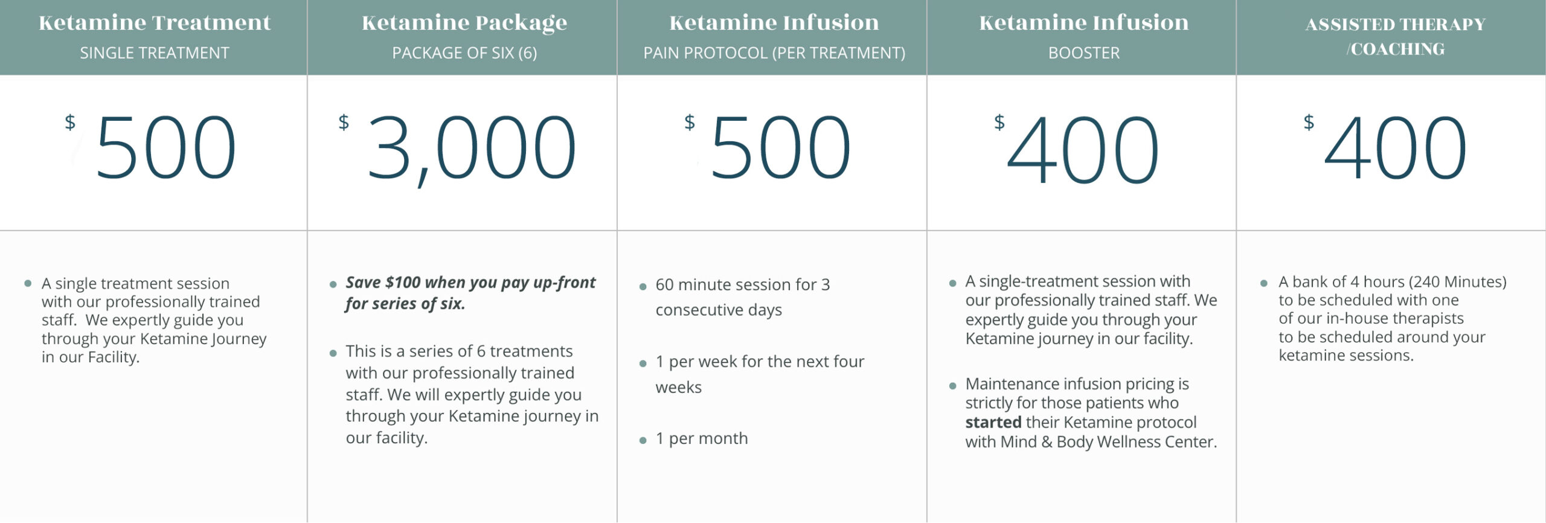Click the 'SINGLE TREATMENT' subtitle text
The width and height of the screenshot is (1546, 523).
point(155,53)
